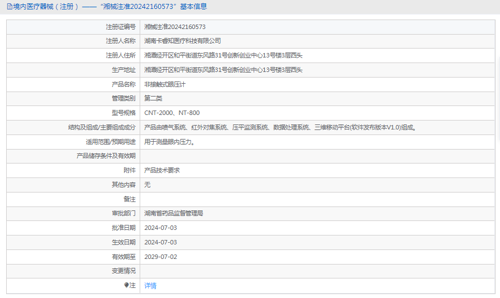Click the 生产地址 address value

[223, 70]
